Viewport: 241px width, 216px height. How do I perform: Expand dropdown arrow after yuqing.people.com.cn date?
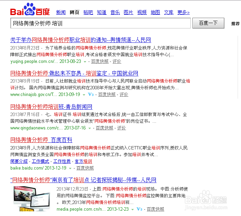[85, 62]
